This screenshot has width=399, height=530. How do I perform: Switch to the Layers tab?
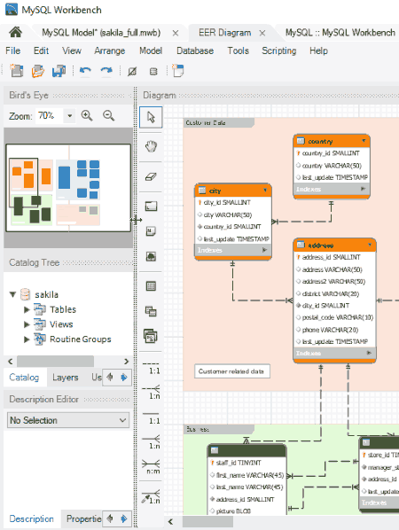pos(66,378)
